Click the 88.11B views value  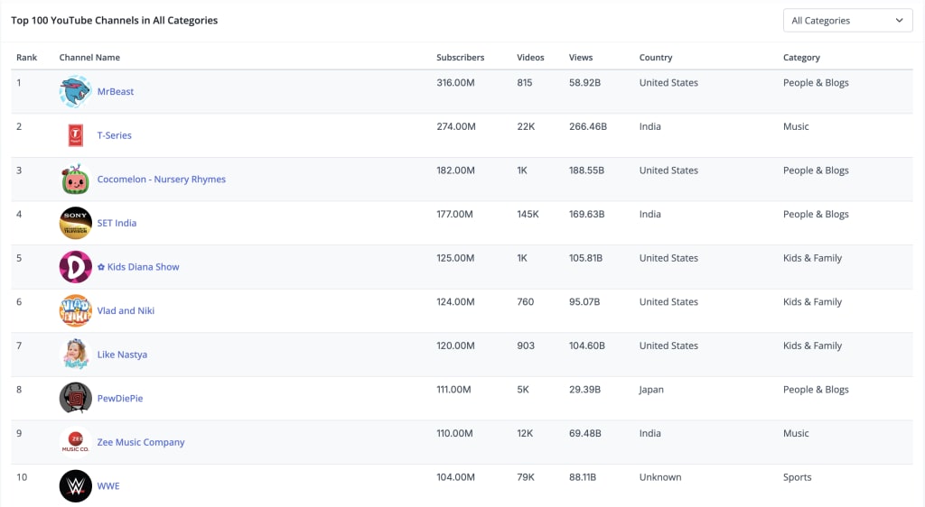583,477
